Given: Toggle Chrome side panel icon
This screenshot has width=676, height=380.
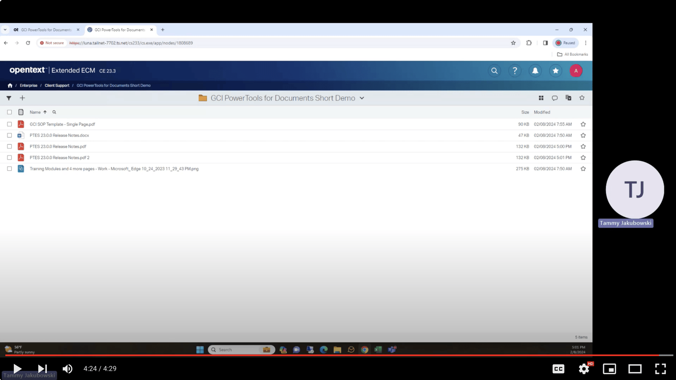Looking at the screenshot, I should [545, 43].
